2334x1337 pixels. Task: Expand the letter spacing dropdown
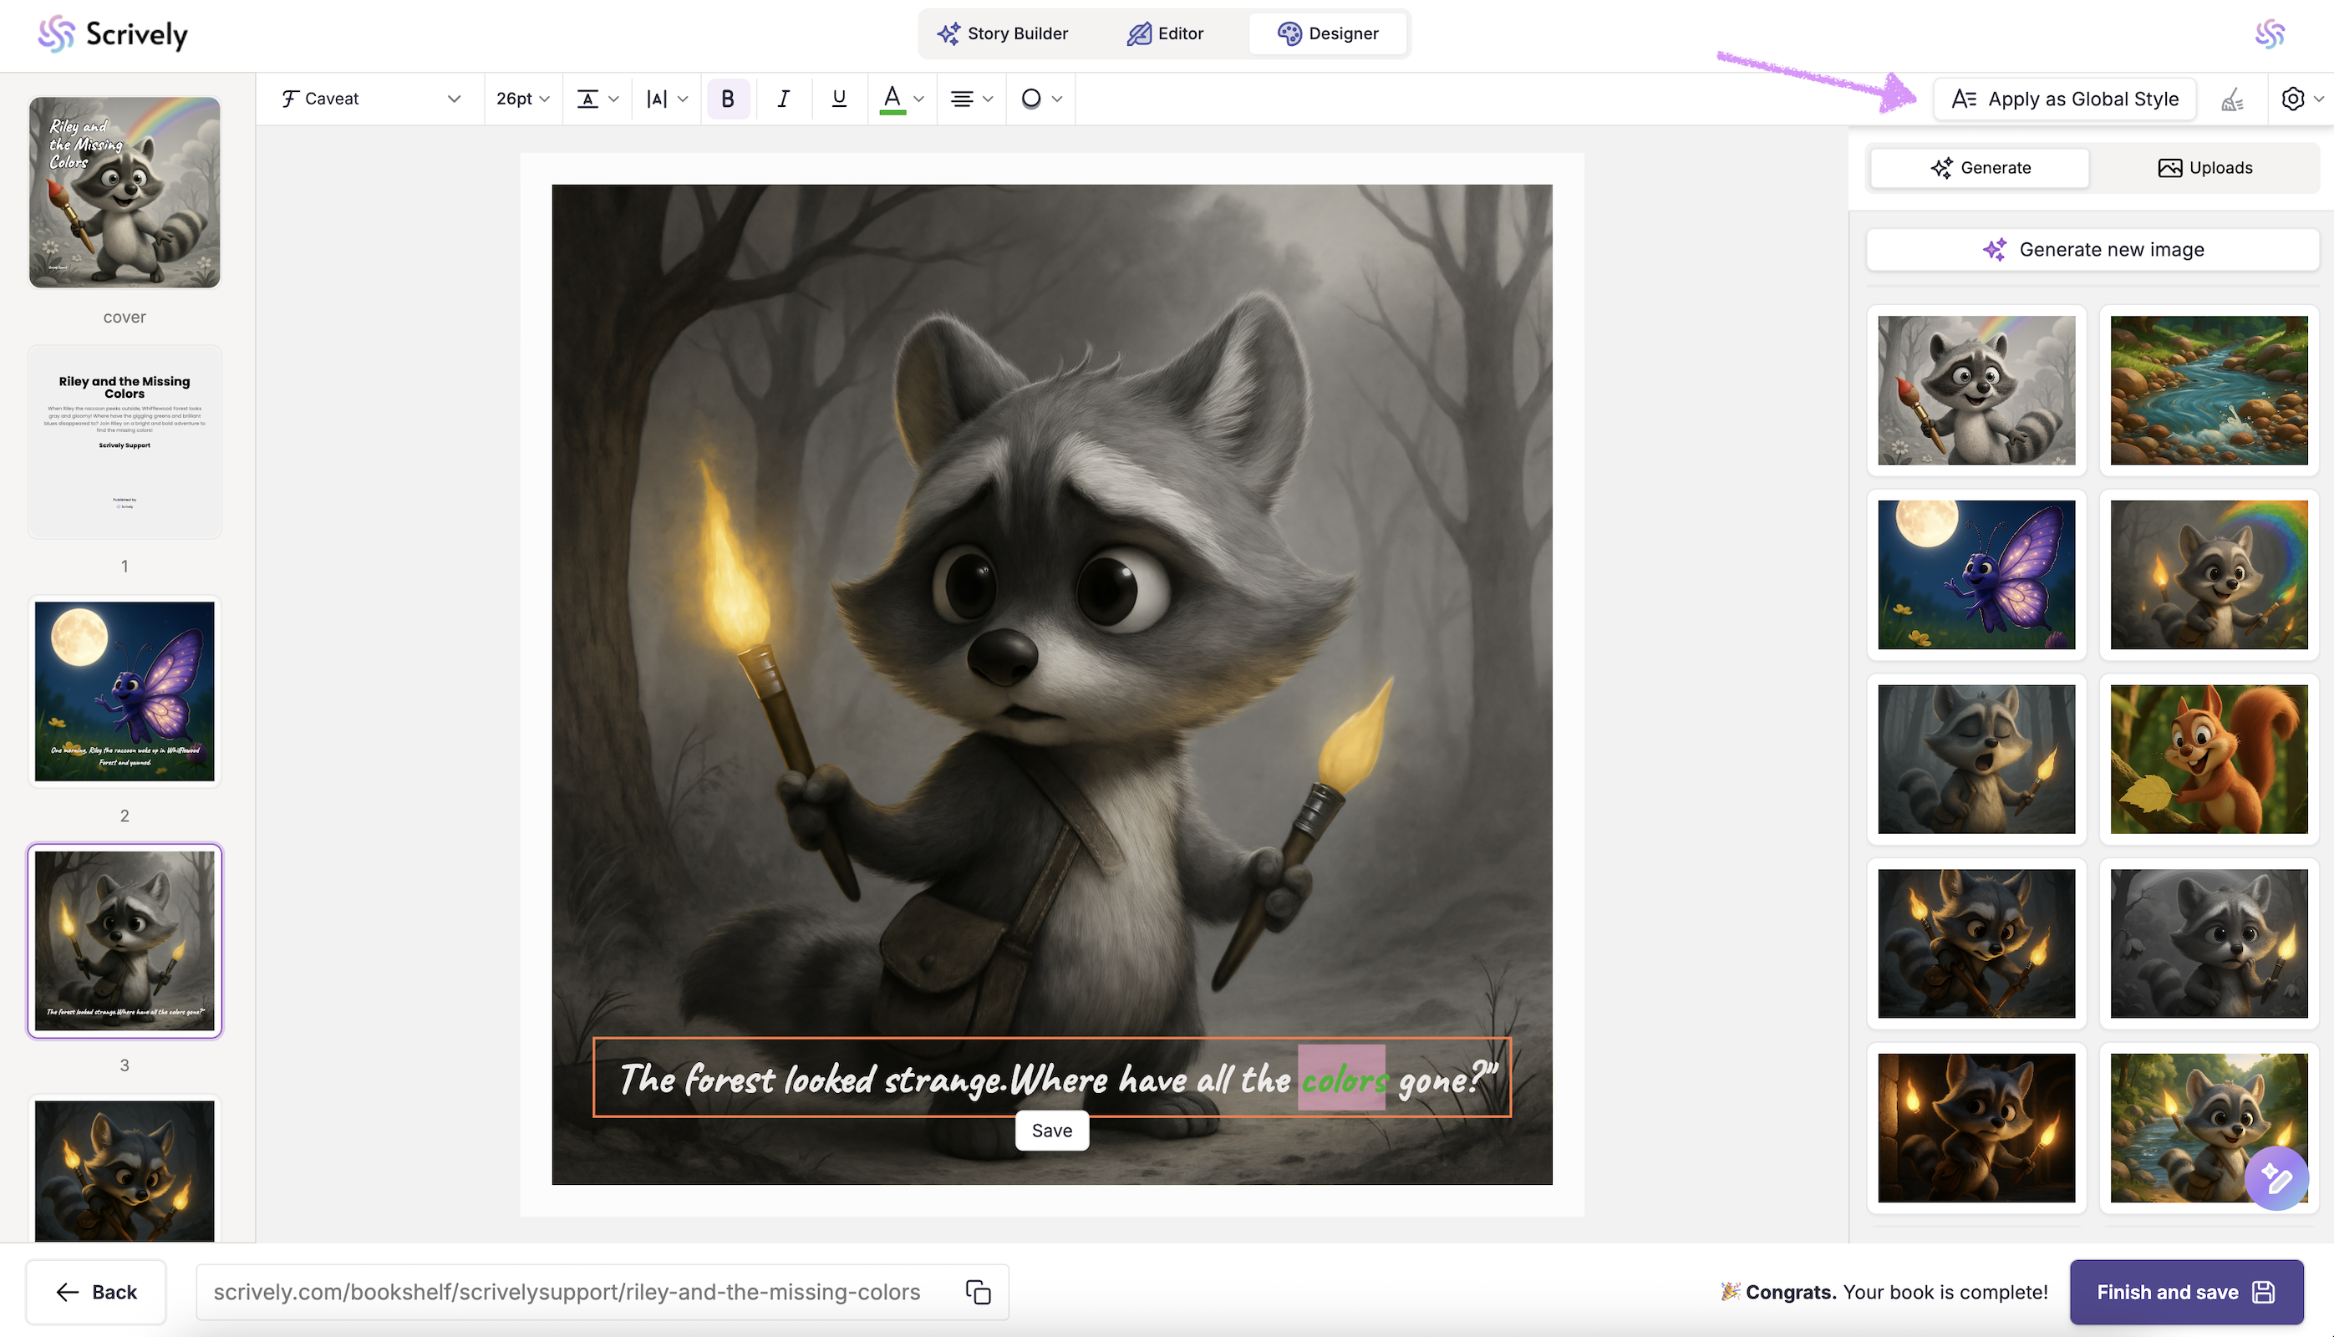(667, 99)
